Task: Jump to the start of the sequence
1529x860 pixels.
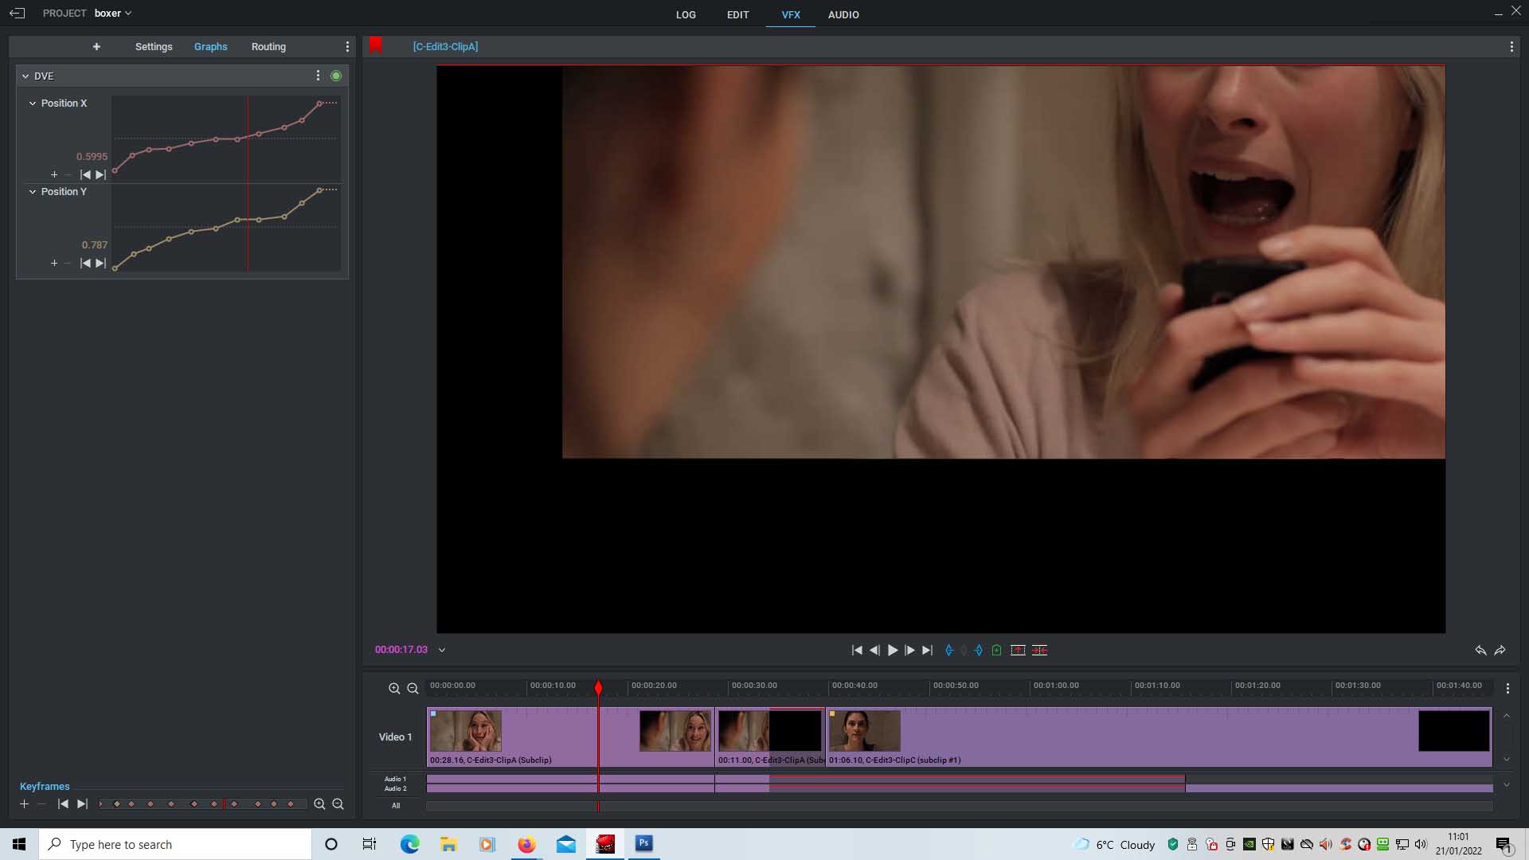Action: pos(857,651)
